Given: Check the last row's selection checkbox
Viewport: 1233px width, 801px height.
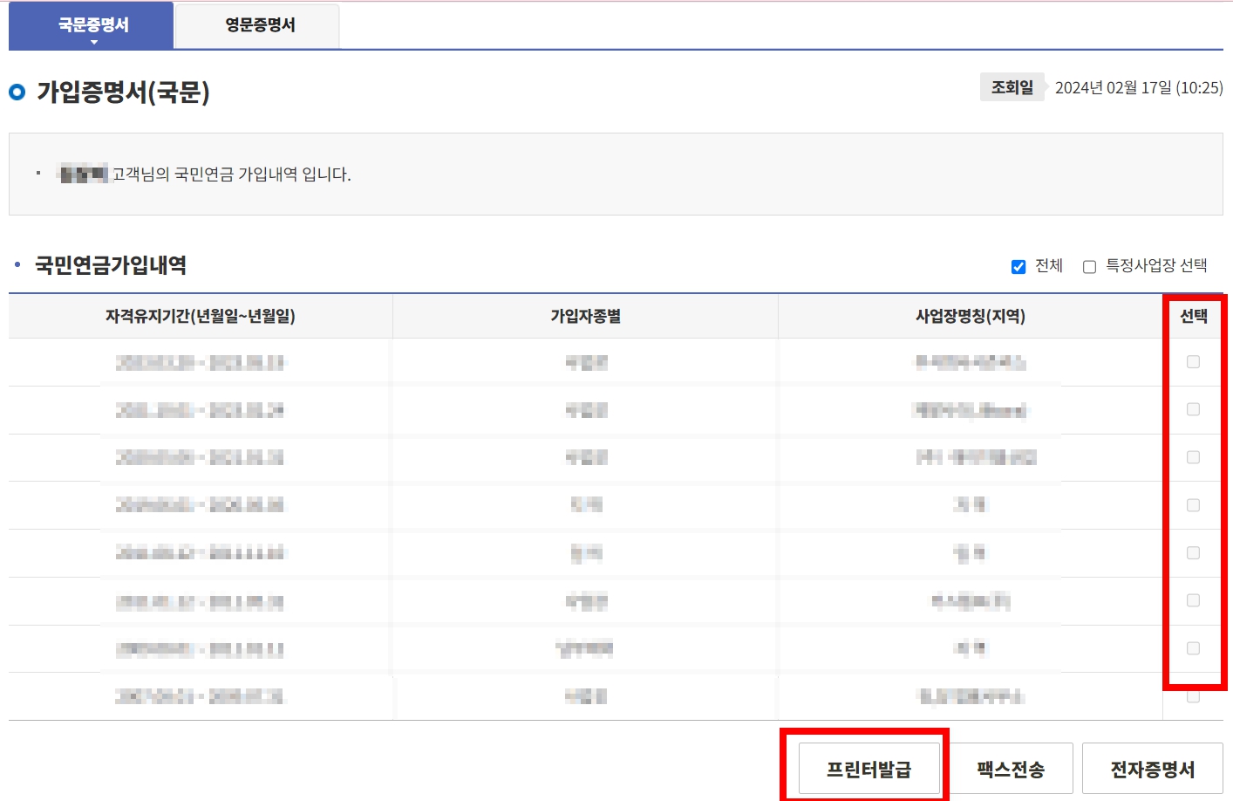Looking at the screenshot, I should tap(1193, 695).
